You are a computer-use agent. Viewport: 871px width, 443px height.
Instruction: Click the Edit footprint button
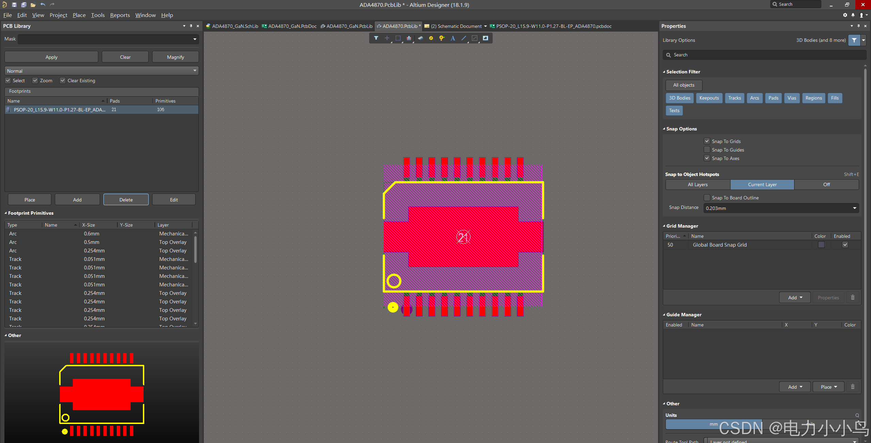tap(174, 200)
